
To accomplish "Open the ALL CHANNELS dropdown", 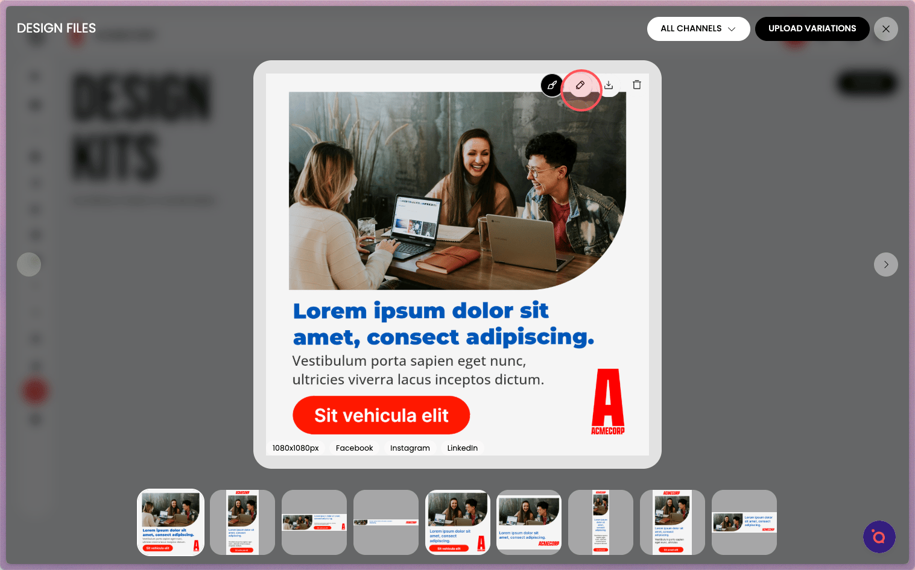I will click(x=698, y=29).
